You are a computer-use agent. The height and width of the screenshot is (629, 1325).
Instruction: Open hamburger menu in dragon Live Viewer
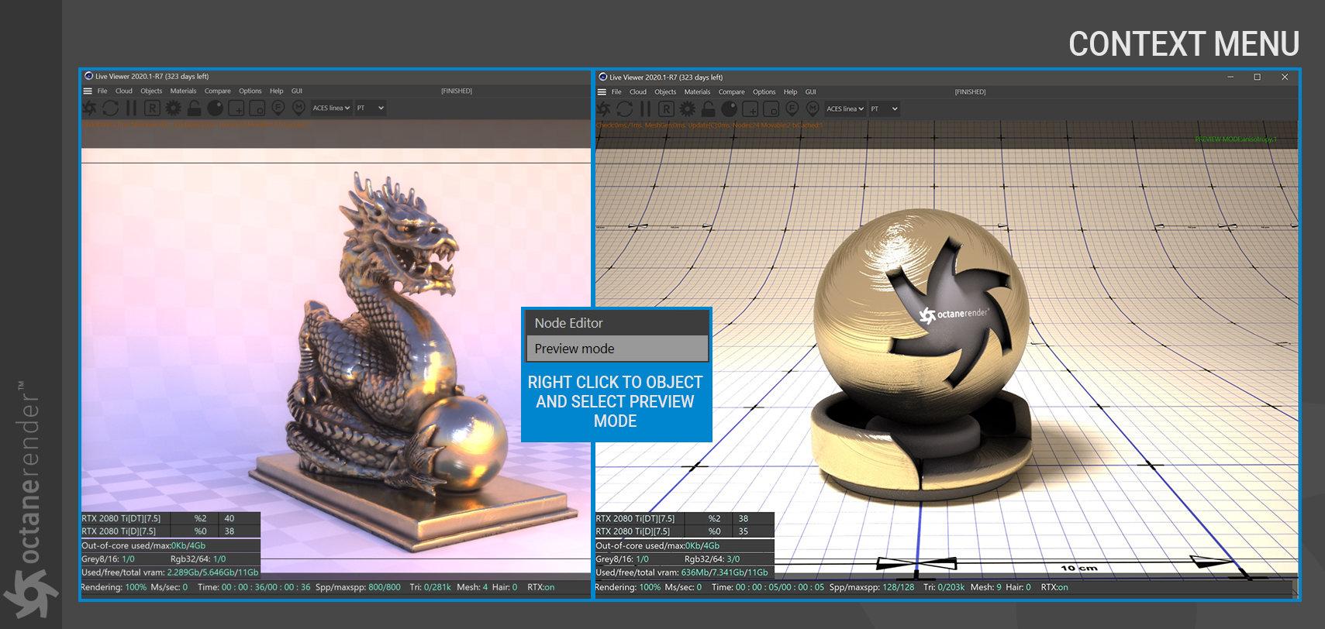(88, 91)
